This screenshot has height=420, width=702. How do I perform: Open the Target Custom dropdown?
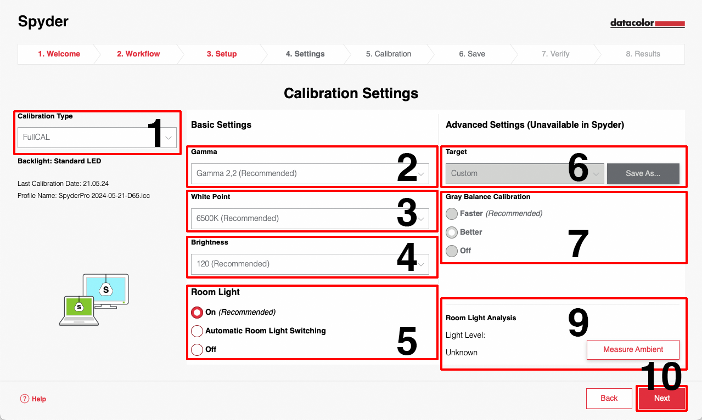[524, 174]
